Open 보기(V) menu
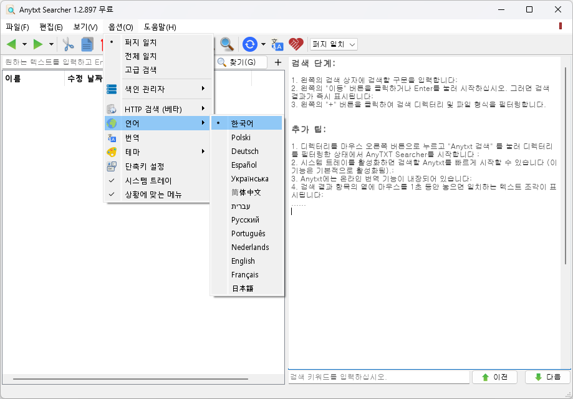The image size is (573, 399). (85, 27)
